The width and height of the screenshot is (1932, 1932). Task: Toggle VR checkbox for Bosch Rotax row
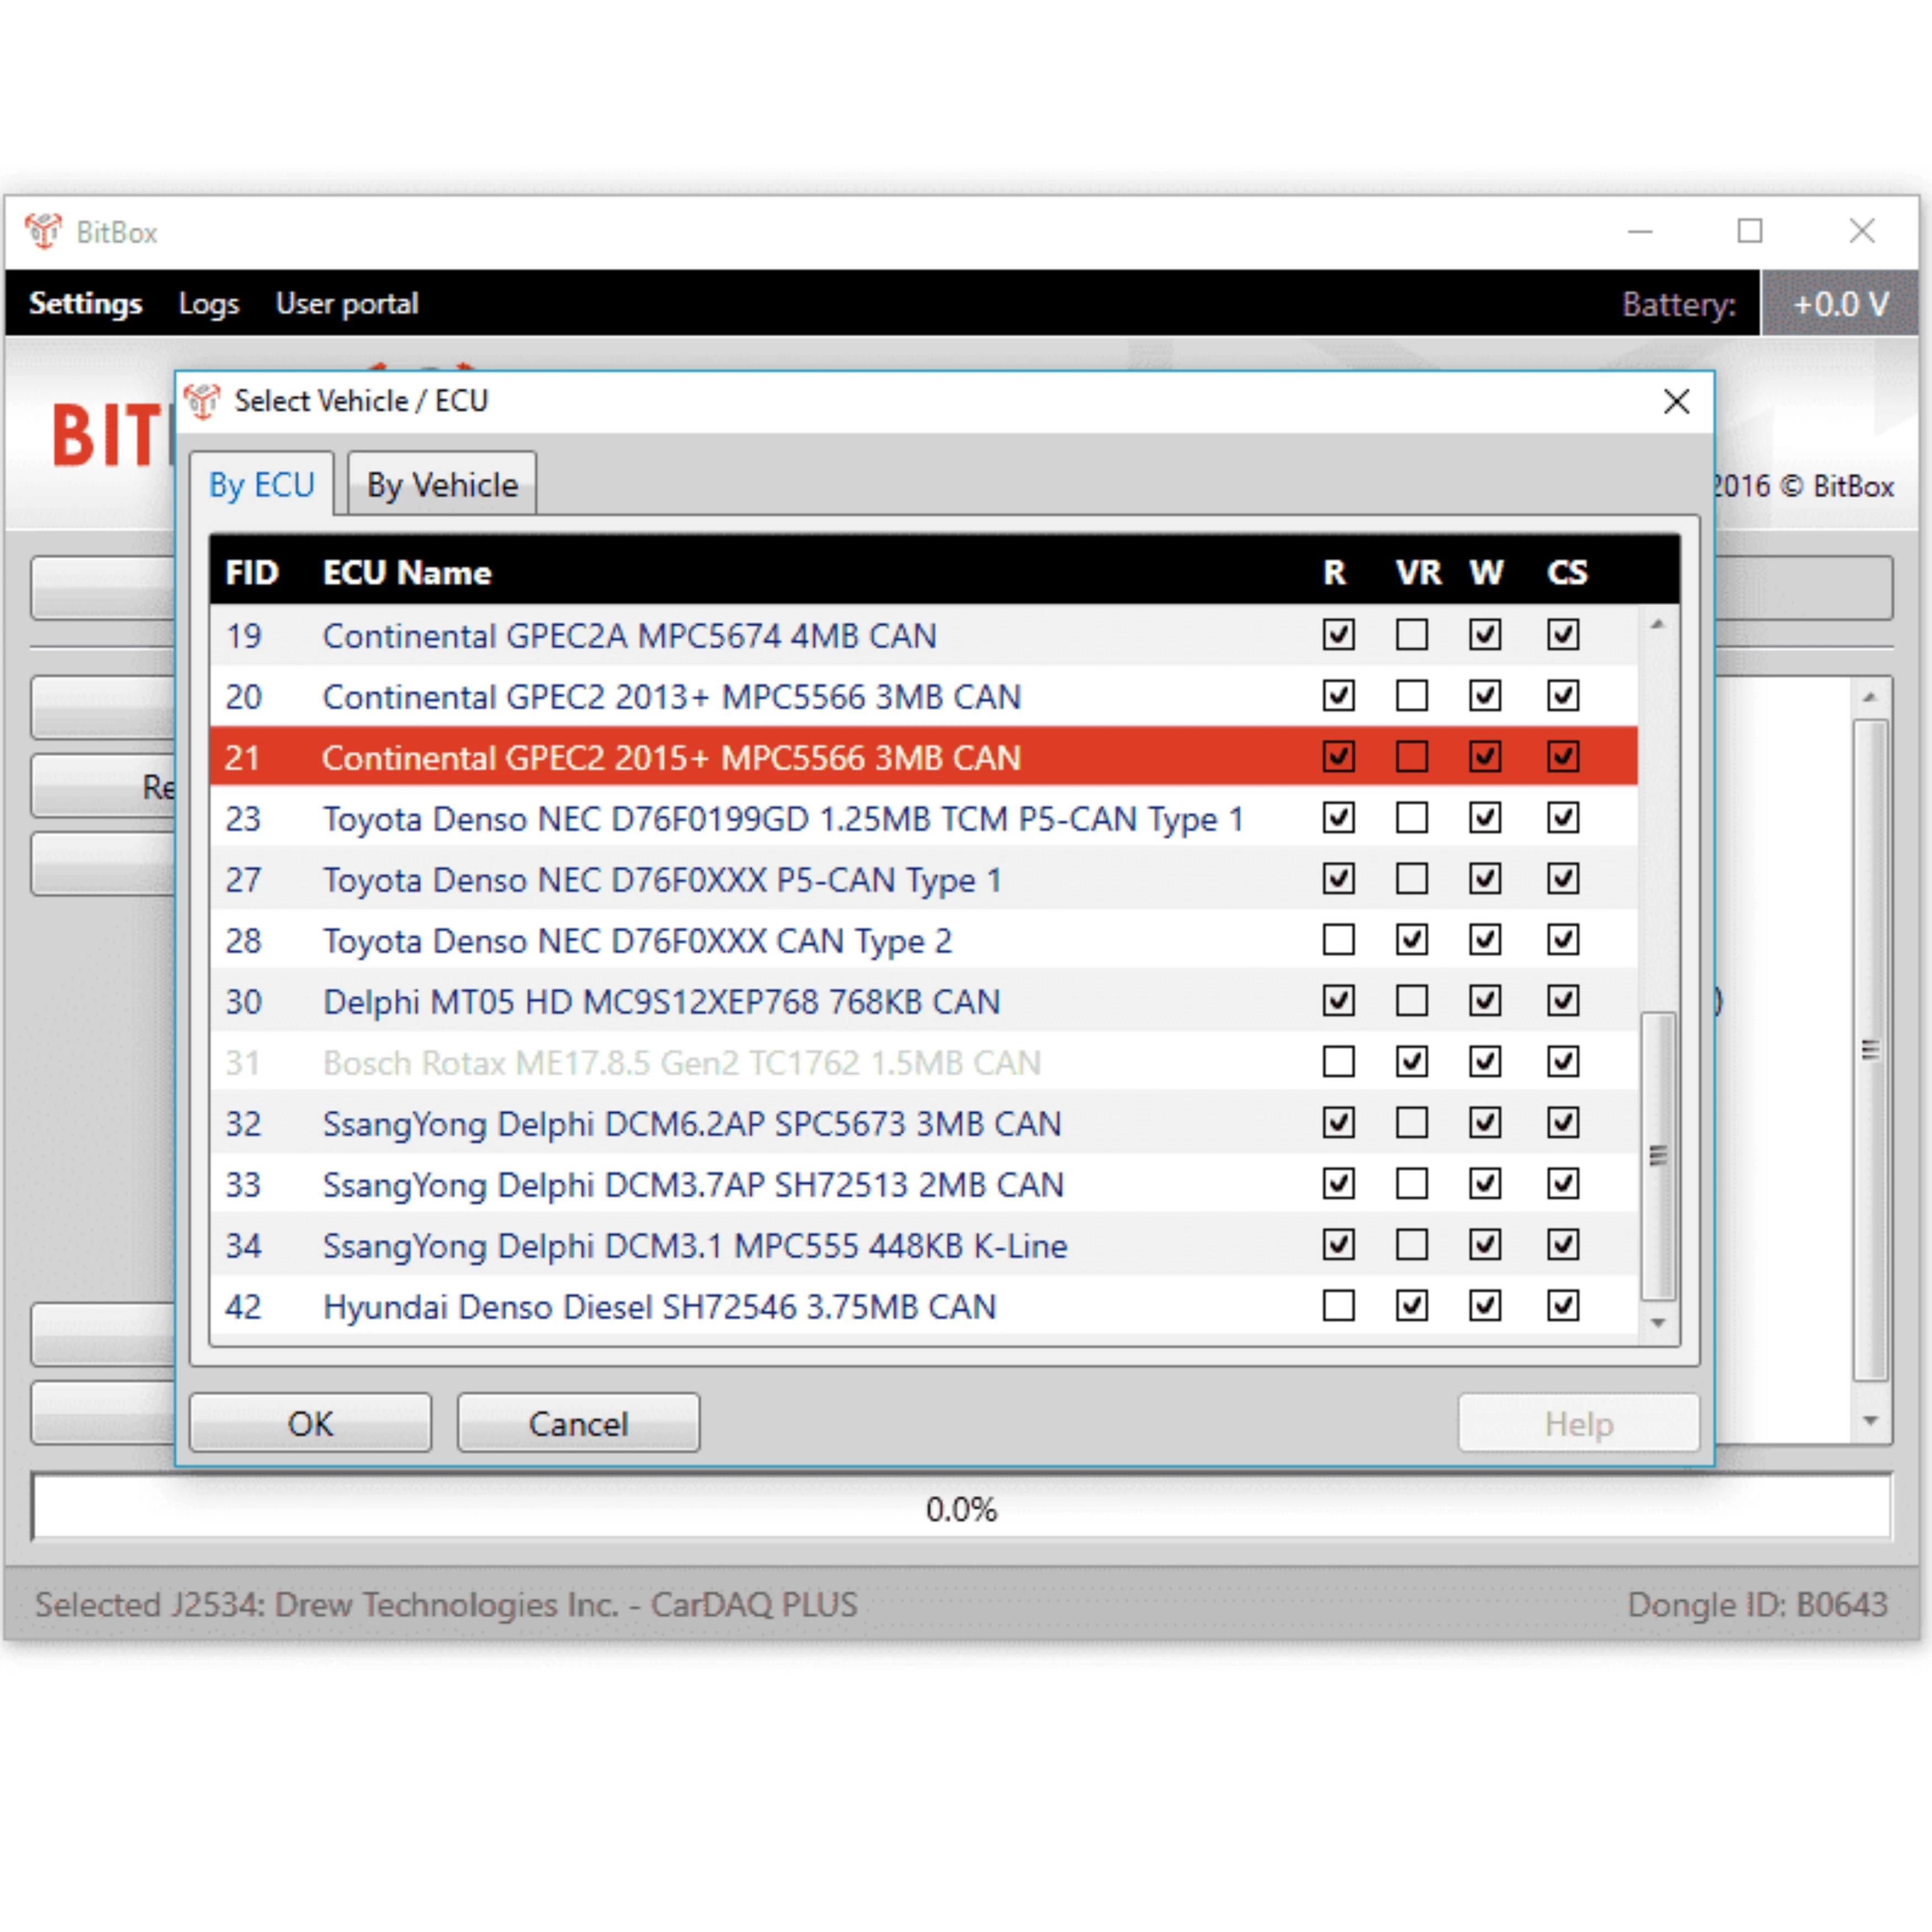(x=1412, y=1061)
